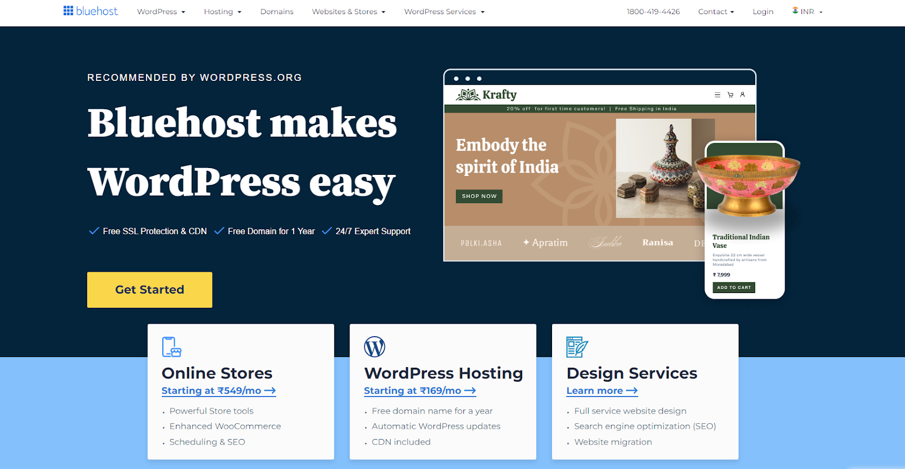Click the Online Stores card heading
Screen dimensions: 905x469
(217, 373)
